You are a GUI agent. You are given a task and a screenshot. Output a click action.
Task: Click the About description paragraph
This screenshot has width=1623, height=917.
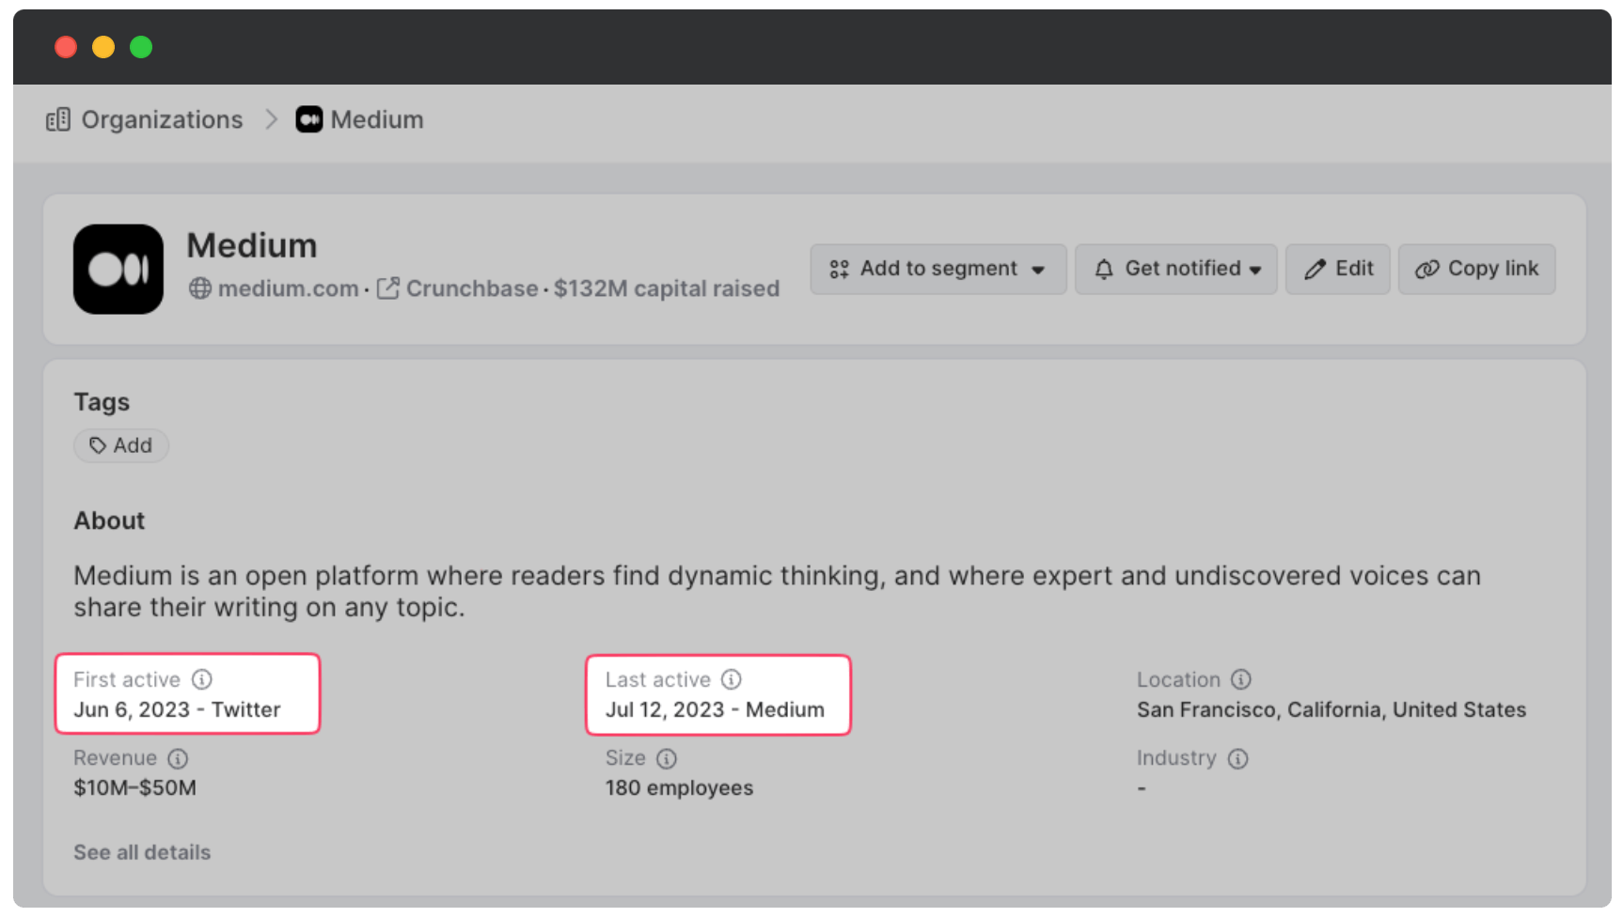click(x=777, y=591)
